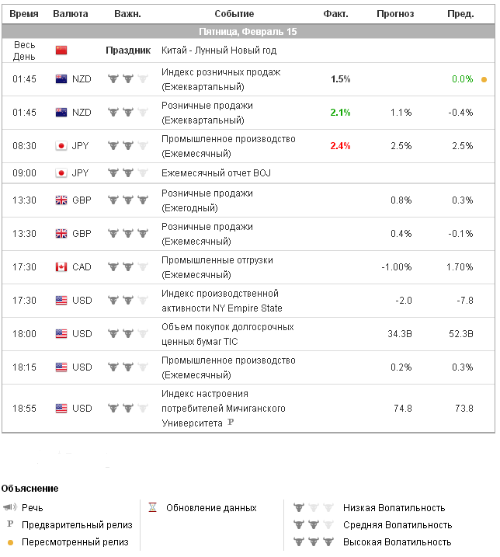
Task: Click the volatility bulls in the CAD row
Action: click(127, 267)
